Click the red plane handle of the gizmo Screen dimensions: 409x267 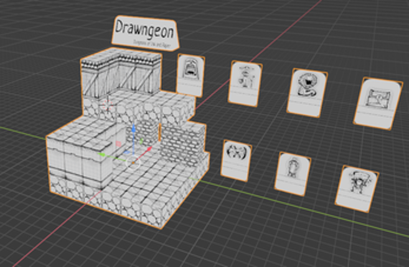118,143
